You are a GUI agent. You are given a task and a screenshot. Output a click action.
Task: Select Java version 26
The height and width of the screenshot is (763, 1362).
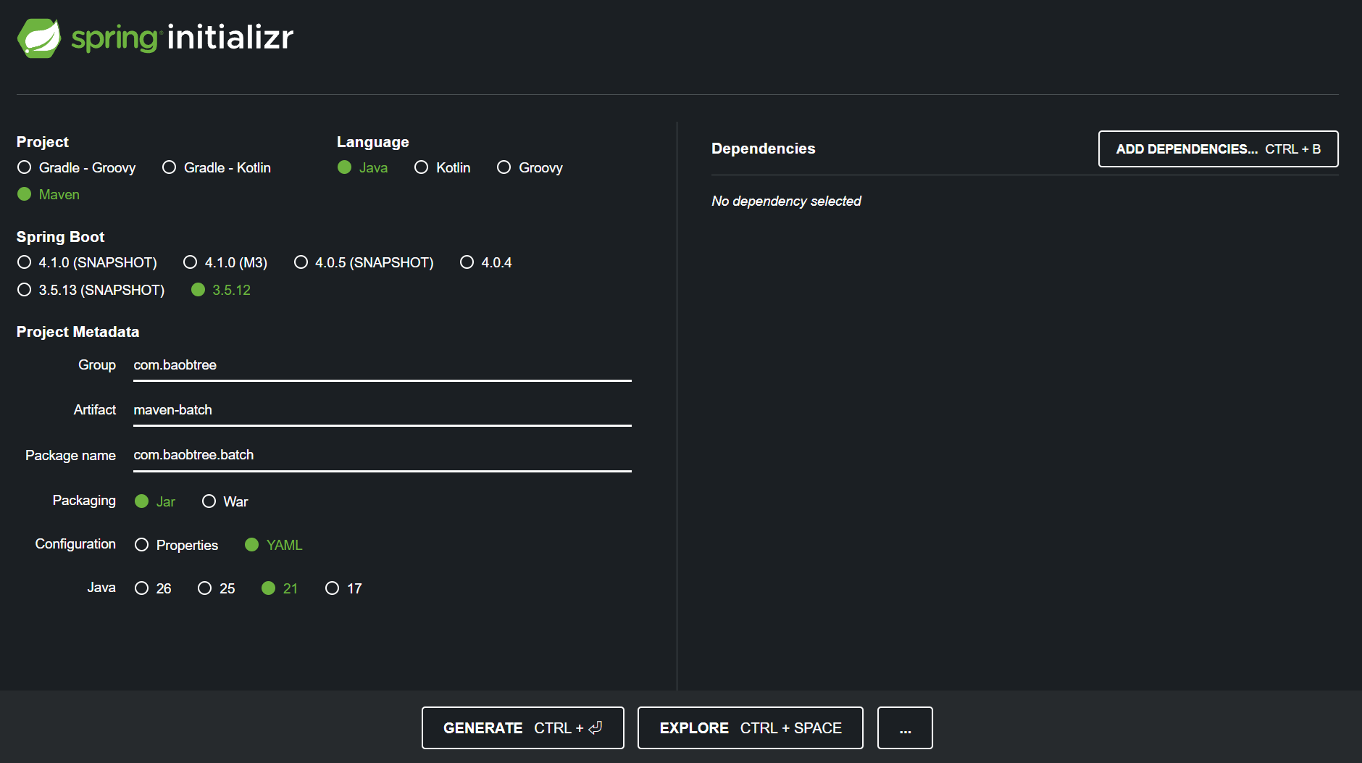(x=154, y=588)
